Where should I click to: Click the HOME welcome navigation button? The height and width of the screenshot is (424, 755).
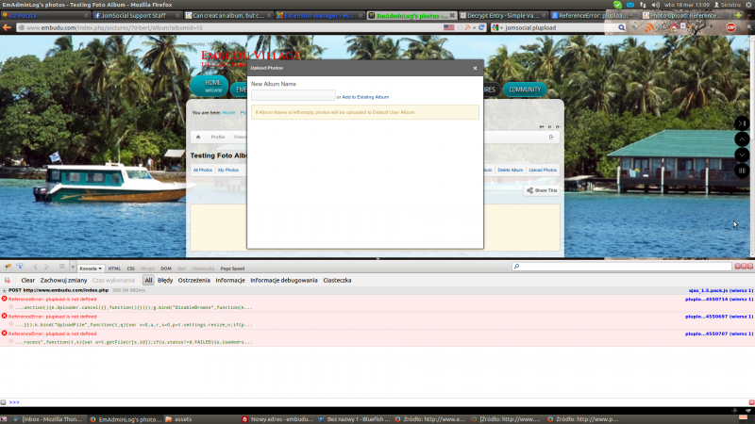[x=210, y=86]
